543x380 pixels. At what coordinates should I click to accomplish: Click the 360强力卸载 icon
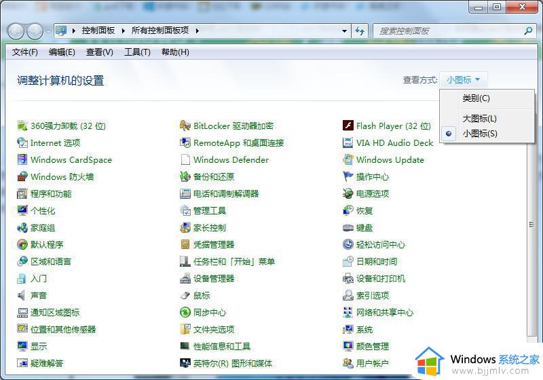coord(22,126)
